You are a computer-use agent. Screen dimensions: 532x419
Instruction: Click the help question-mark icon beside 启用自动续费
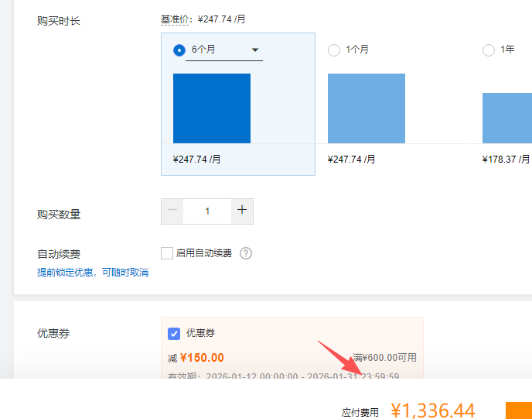click(246, 253)
